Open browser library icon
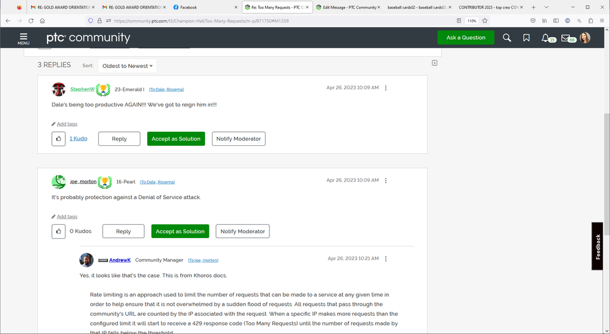Viewport: 610px width, 334px height. point(544,21)
